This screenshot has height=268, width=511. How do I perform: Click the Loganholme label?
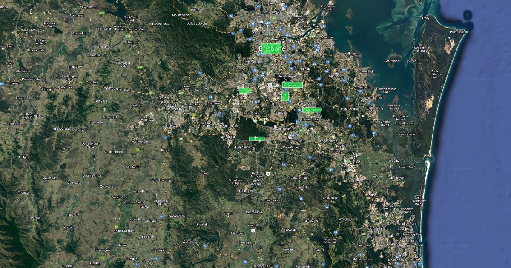coord(328,140)
